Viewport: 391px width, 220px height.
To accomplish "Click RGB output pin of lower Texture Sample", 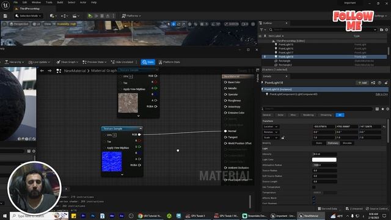I will coord(139,134).
